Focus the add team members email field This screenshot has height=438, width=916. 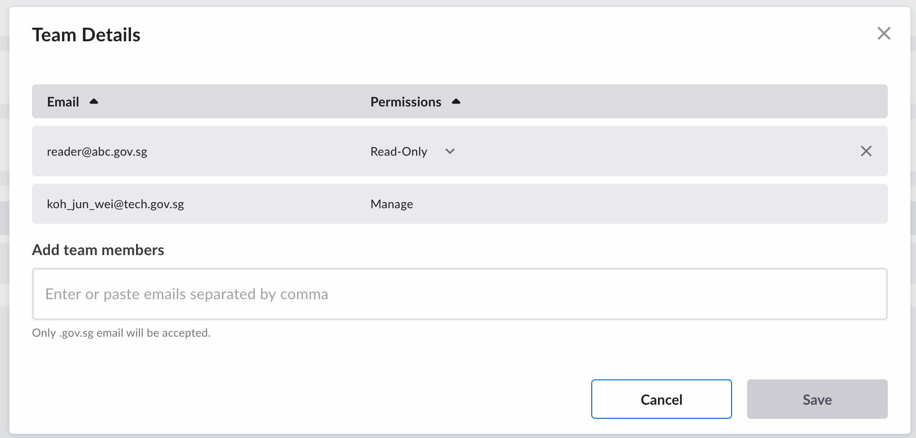tap(459, 294)
